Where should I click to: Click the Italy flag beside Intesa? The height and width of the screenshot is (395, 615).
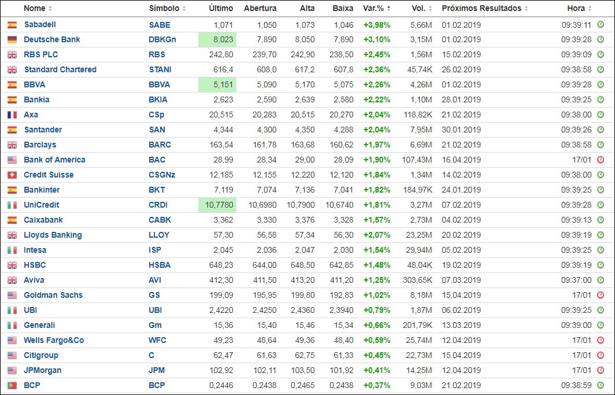tap(12, 250)
